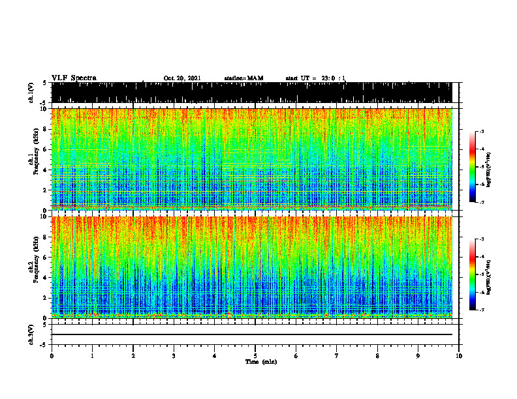Screen dimensions: 517x399
Task: Click the time axis tick label "2"
Action: [133, 356]
